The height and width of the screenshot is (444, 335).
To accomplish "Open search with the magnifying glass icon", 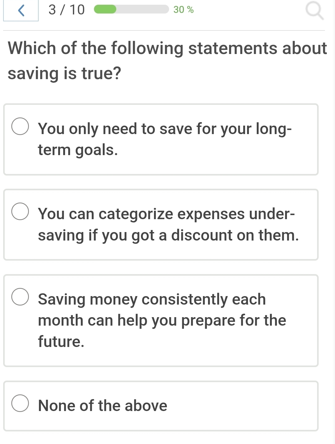I will coord(314,11).
